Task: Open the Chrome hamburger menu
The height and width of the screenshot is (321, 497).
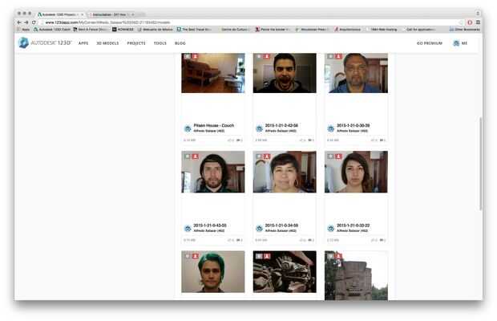Action: (x=478, y=22)
